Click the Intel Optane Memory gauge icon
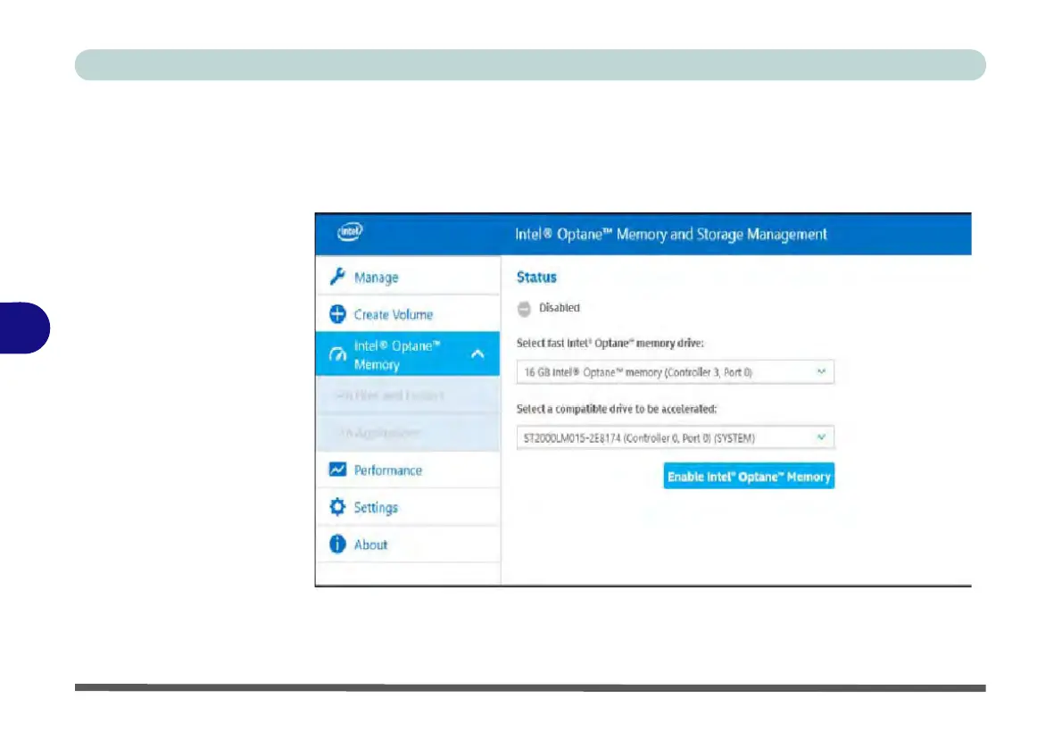This screenshot has height=748, width=1062. [337, 354]
